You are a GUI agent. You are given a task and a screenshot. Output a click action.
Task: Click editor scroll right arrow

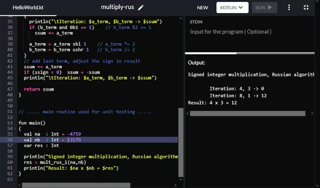(175, 185)
